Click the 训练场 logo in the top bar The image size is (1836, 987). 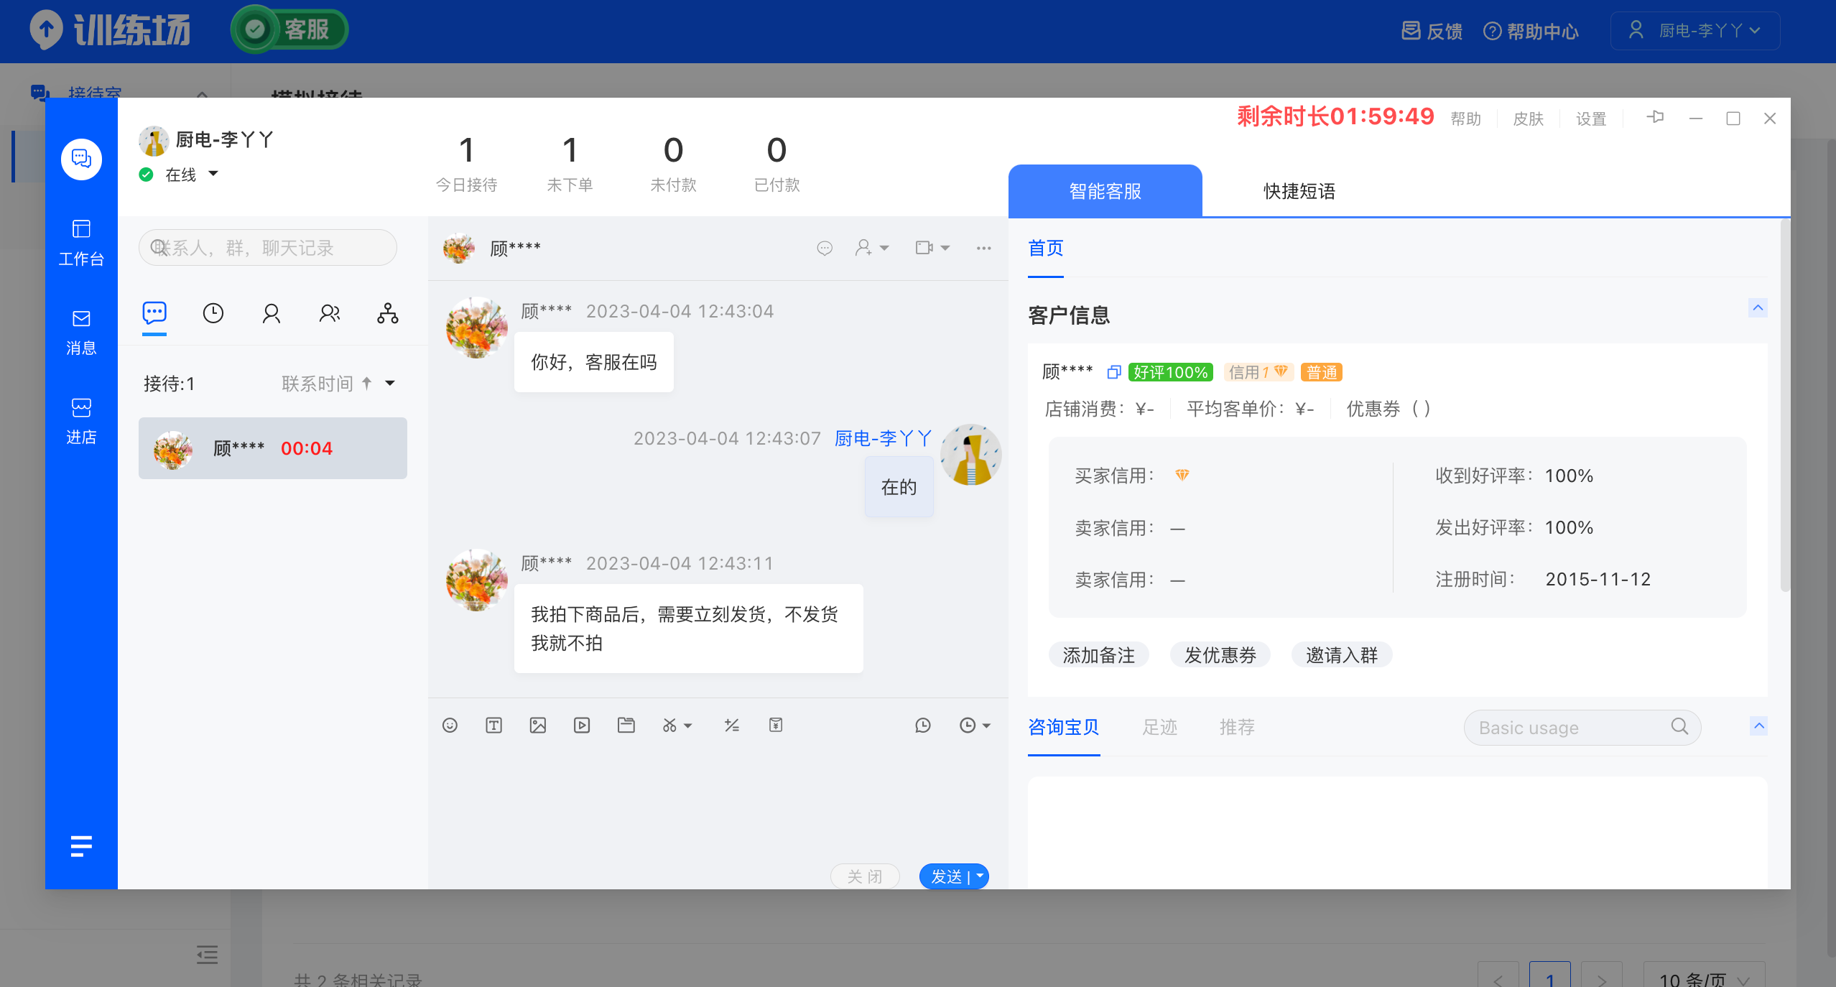(x=110, y=31)
